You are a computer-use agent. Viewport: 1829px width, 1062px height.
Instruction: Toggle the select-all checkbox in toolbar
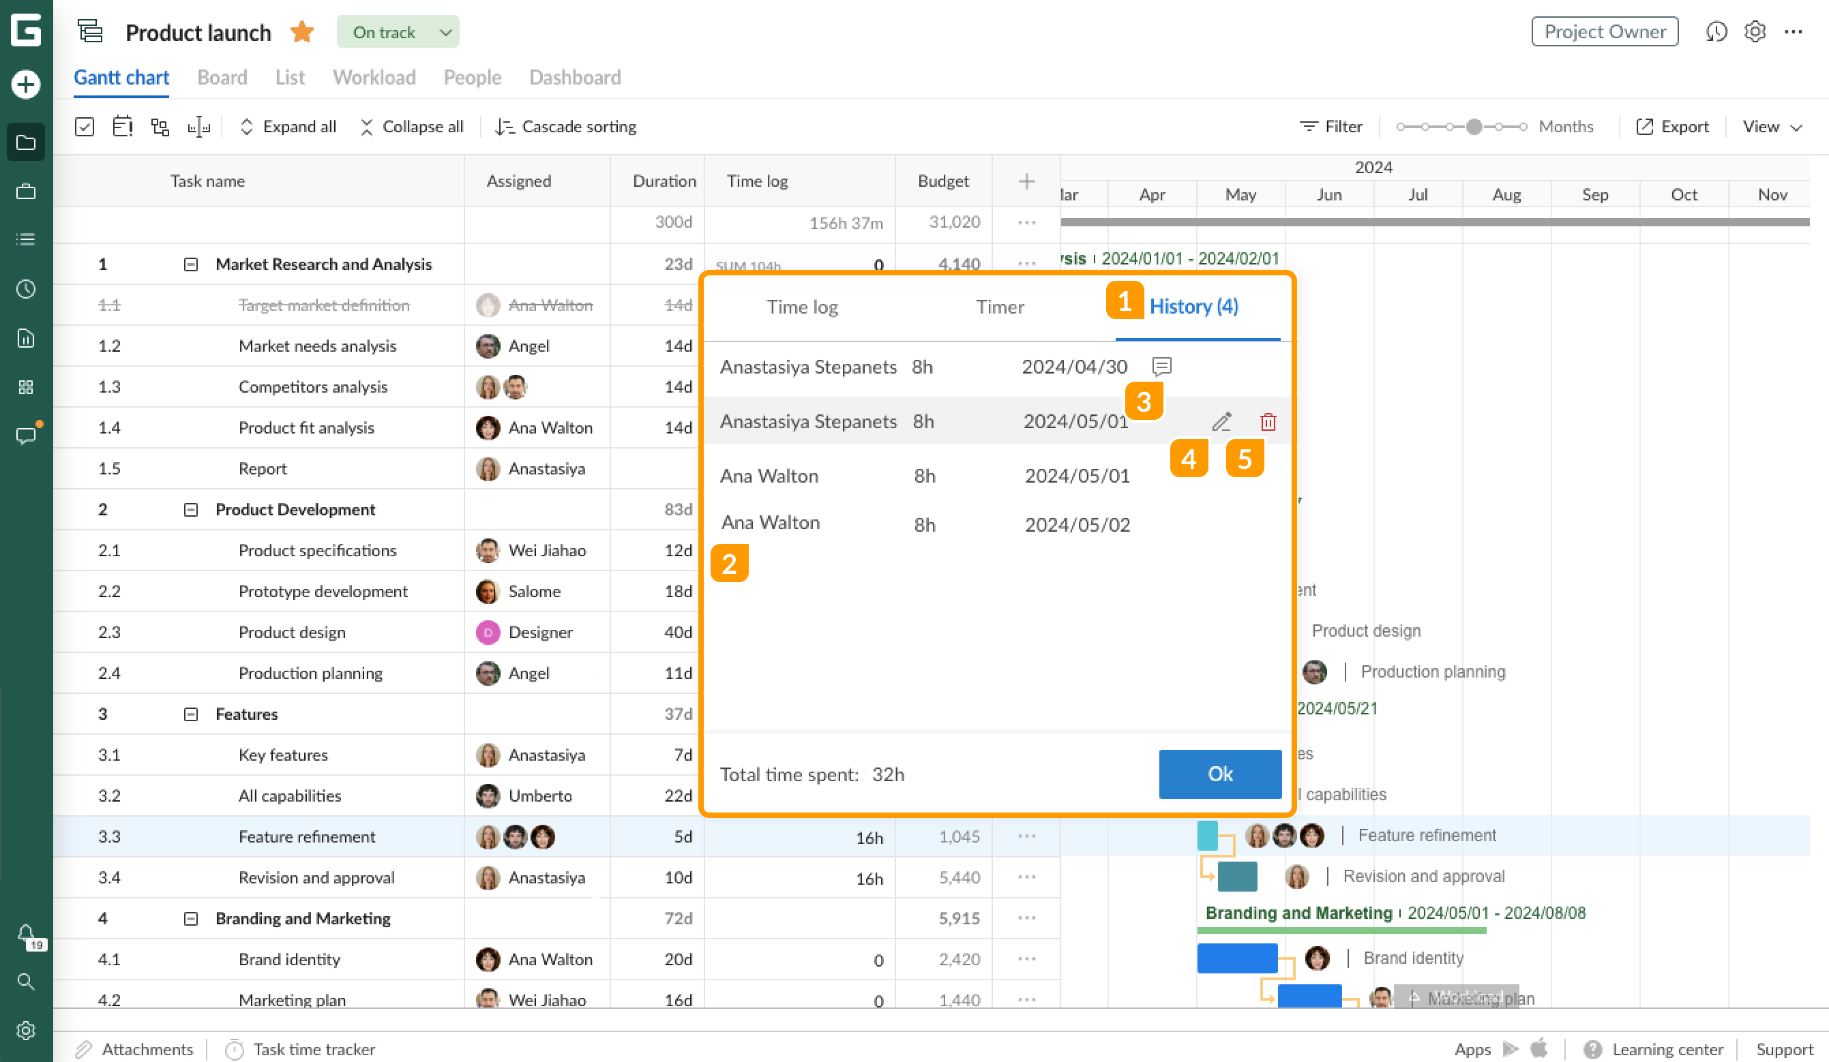tap(84, 127)
